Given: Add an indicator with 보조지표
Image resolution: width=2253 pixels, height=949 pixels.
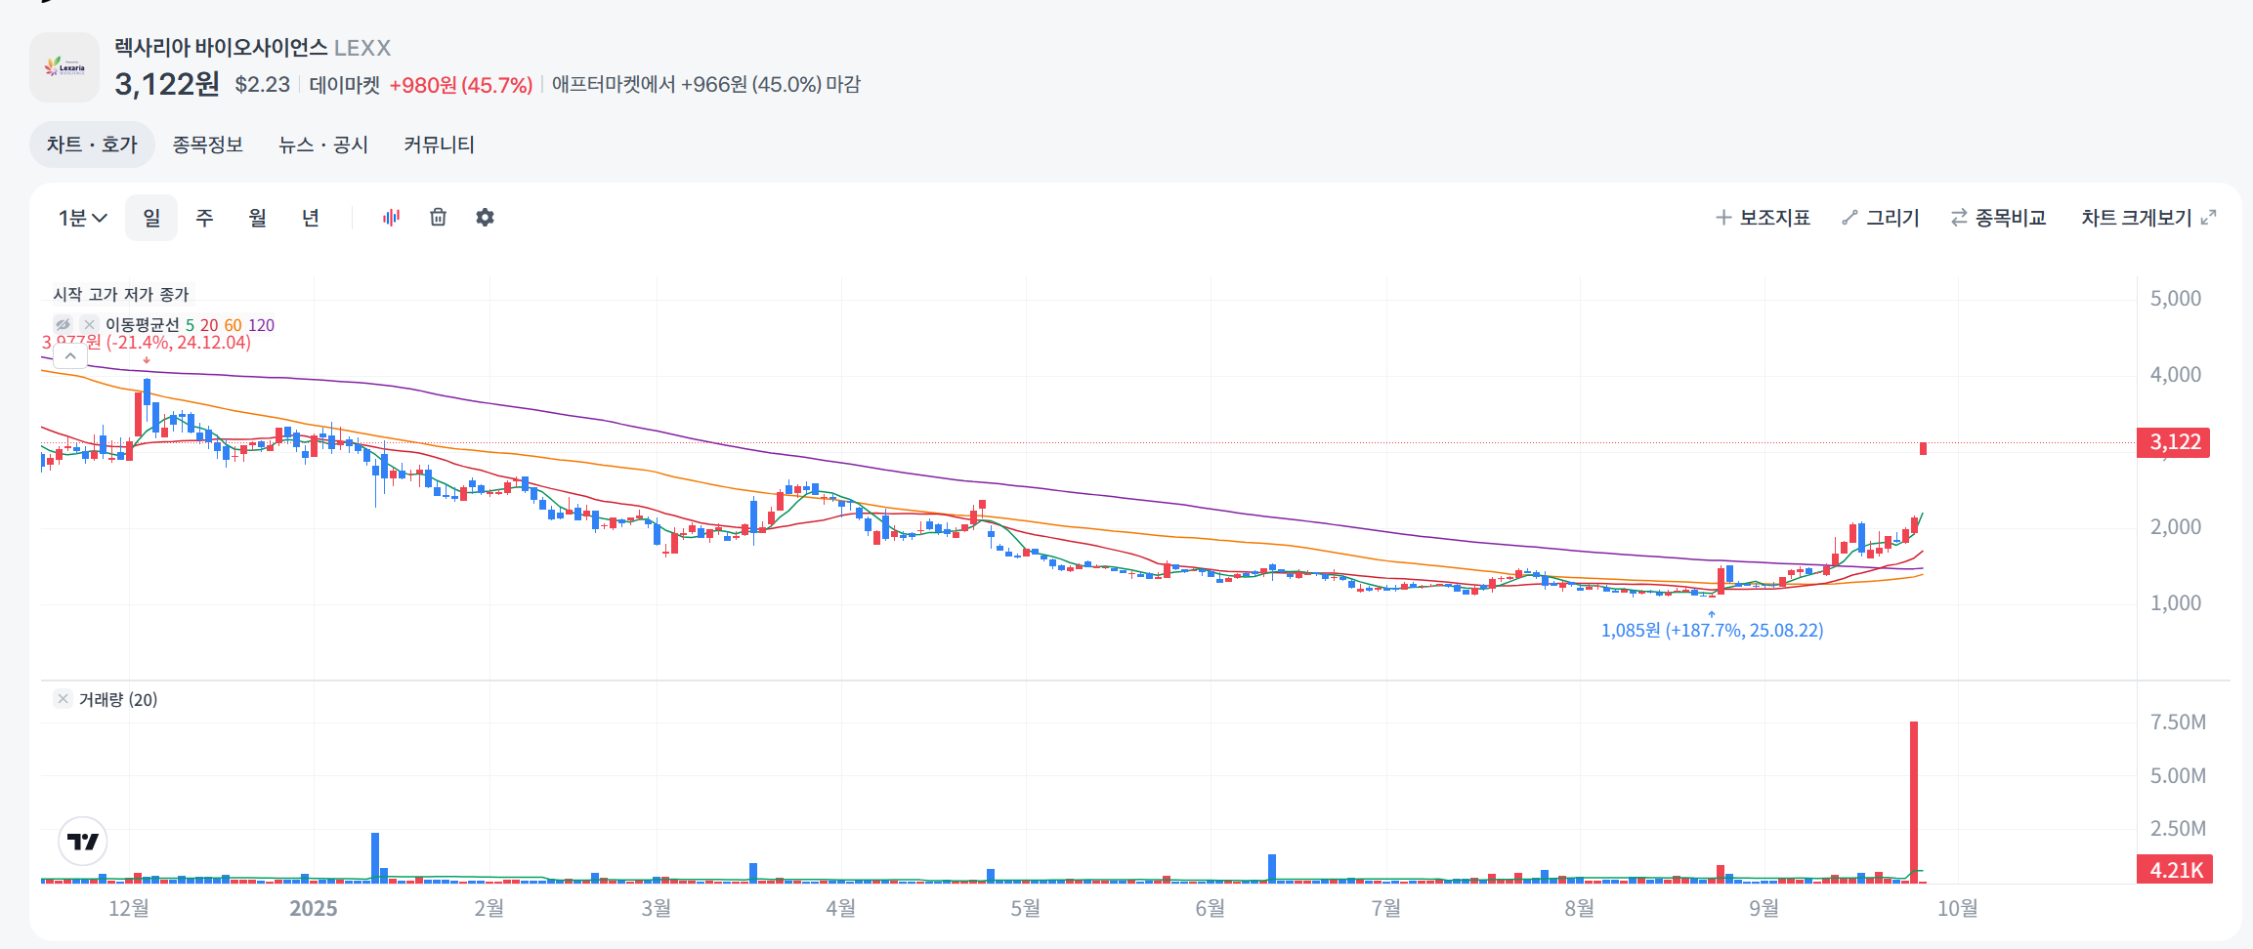Looking at the screenshot, I should [1764, 218].
